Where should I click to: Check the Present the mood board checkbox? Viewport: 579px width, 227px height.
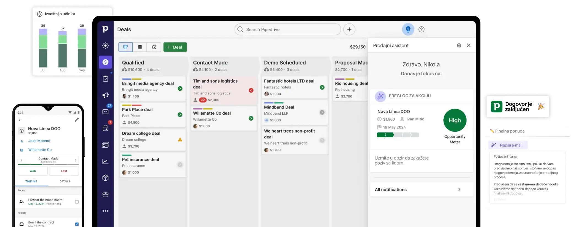pos(77,202)
